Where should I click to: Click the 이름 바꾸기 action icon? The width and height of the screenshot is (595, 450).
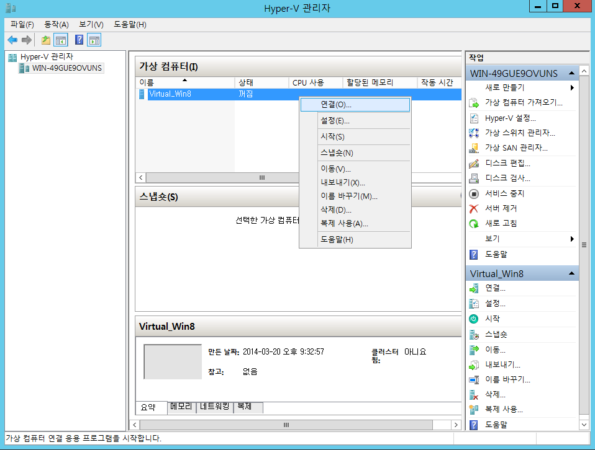tap(474, 380)
